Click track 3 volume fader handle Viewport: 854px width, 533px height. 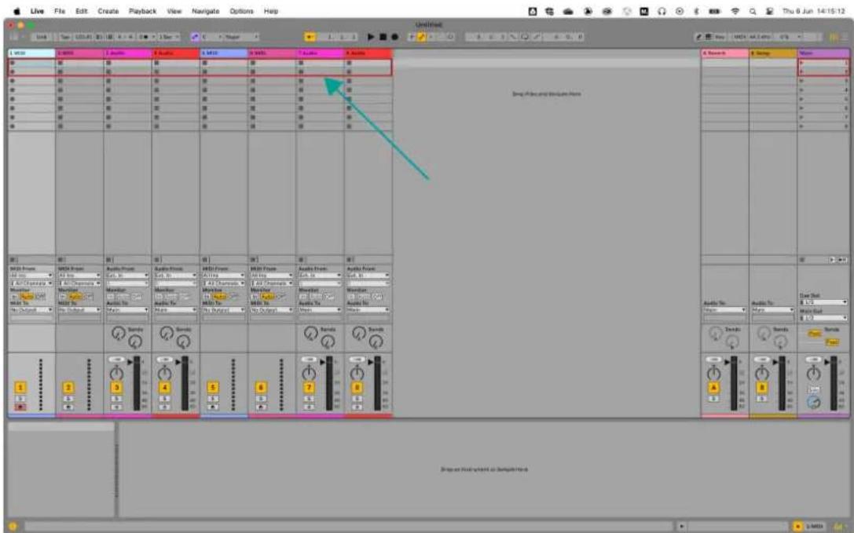129,362
